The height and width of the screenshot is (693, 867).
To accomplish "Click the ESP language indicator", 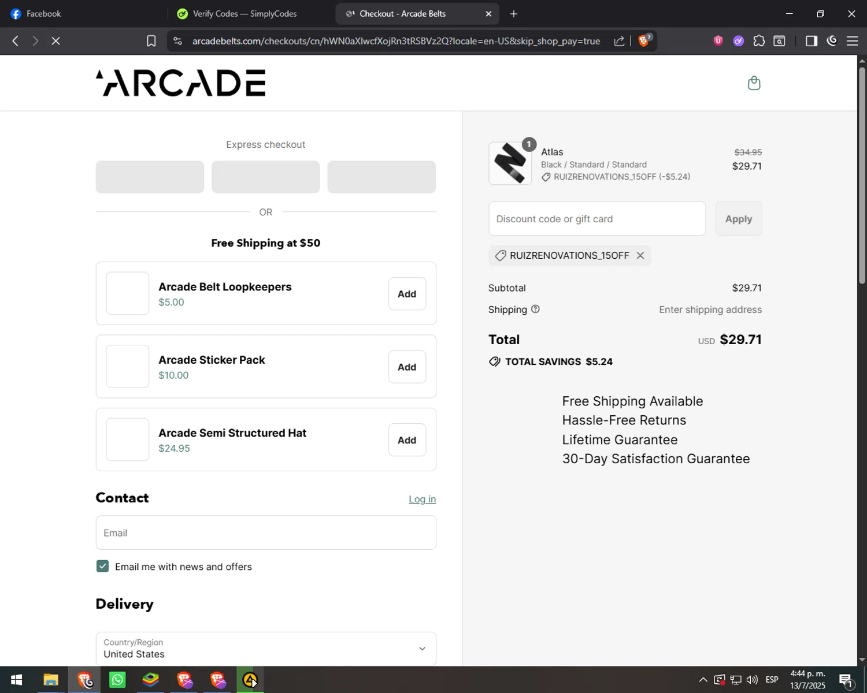I will coord(772,680).
